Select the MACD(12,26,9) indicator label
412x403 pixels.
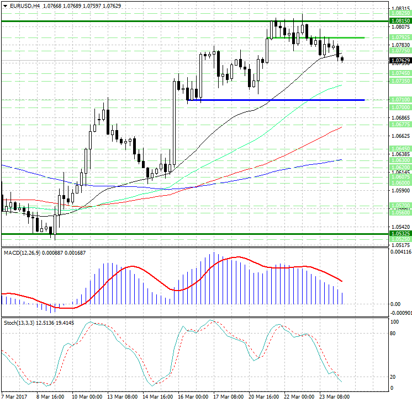[x=23, y=252]
